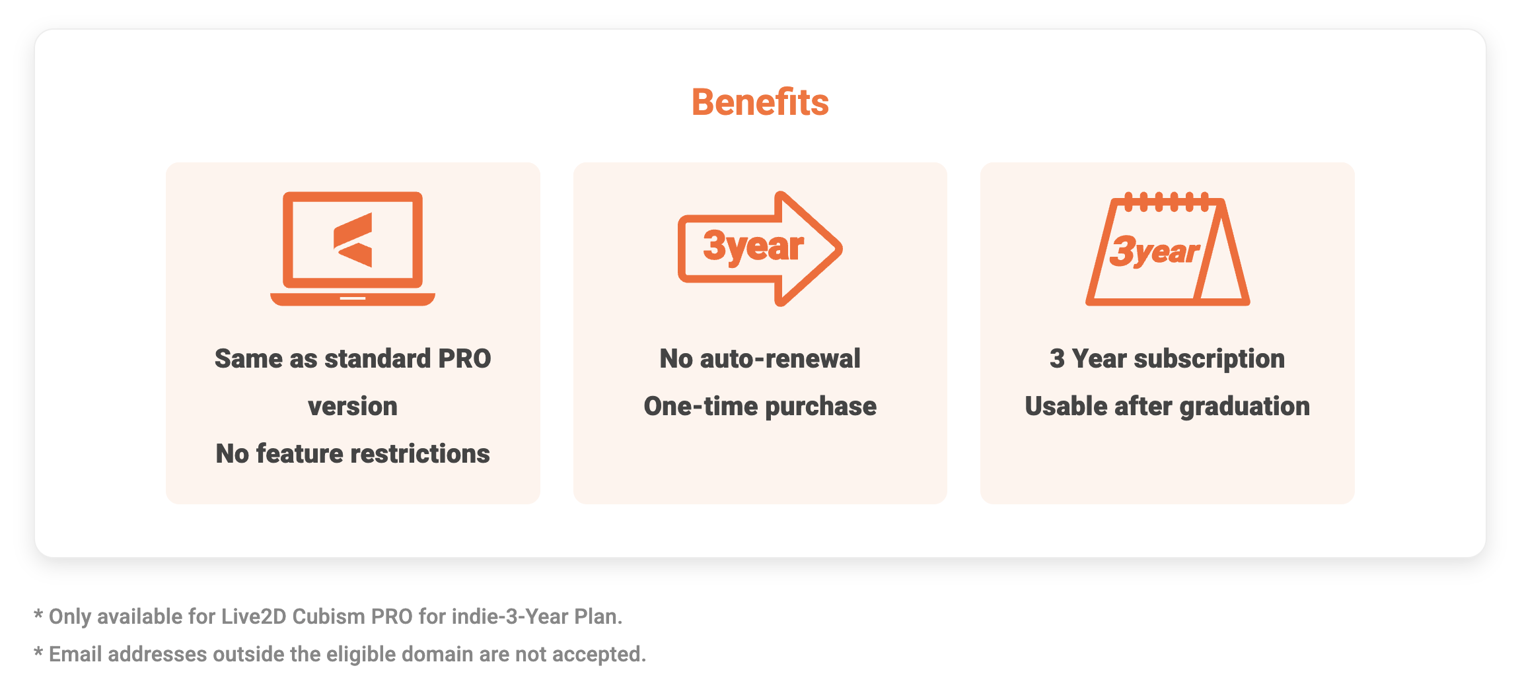Click the email addresses eligible domain footnote

pyautogui.click(x=340, y=654)
